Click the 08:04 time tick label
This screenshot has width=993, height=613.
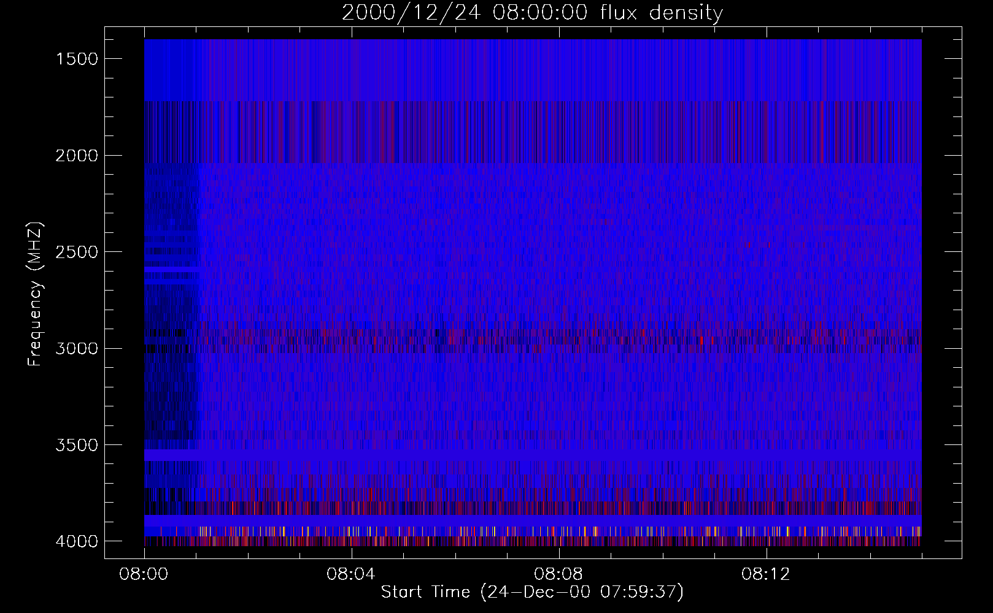click(351, 574)
